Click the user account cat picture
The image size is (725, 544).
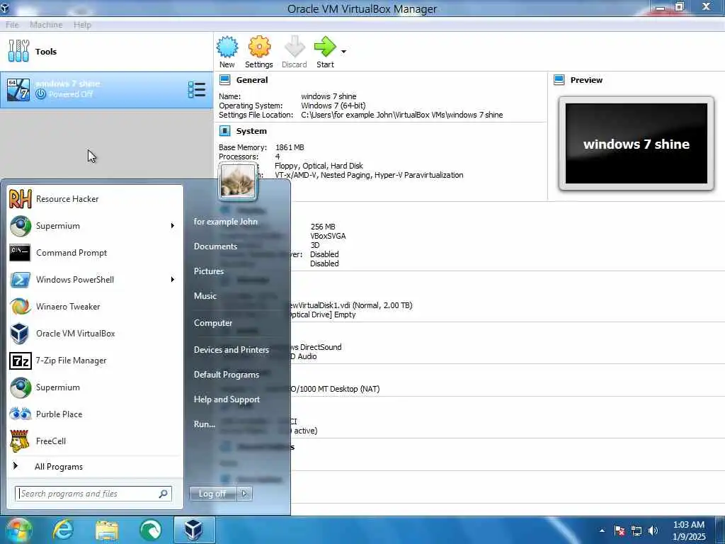[237, 181]
